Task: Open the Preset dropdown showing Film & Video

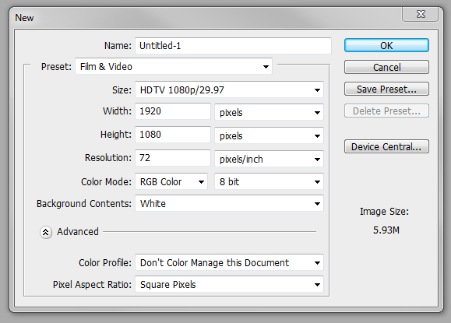Action: point(174,66)
